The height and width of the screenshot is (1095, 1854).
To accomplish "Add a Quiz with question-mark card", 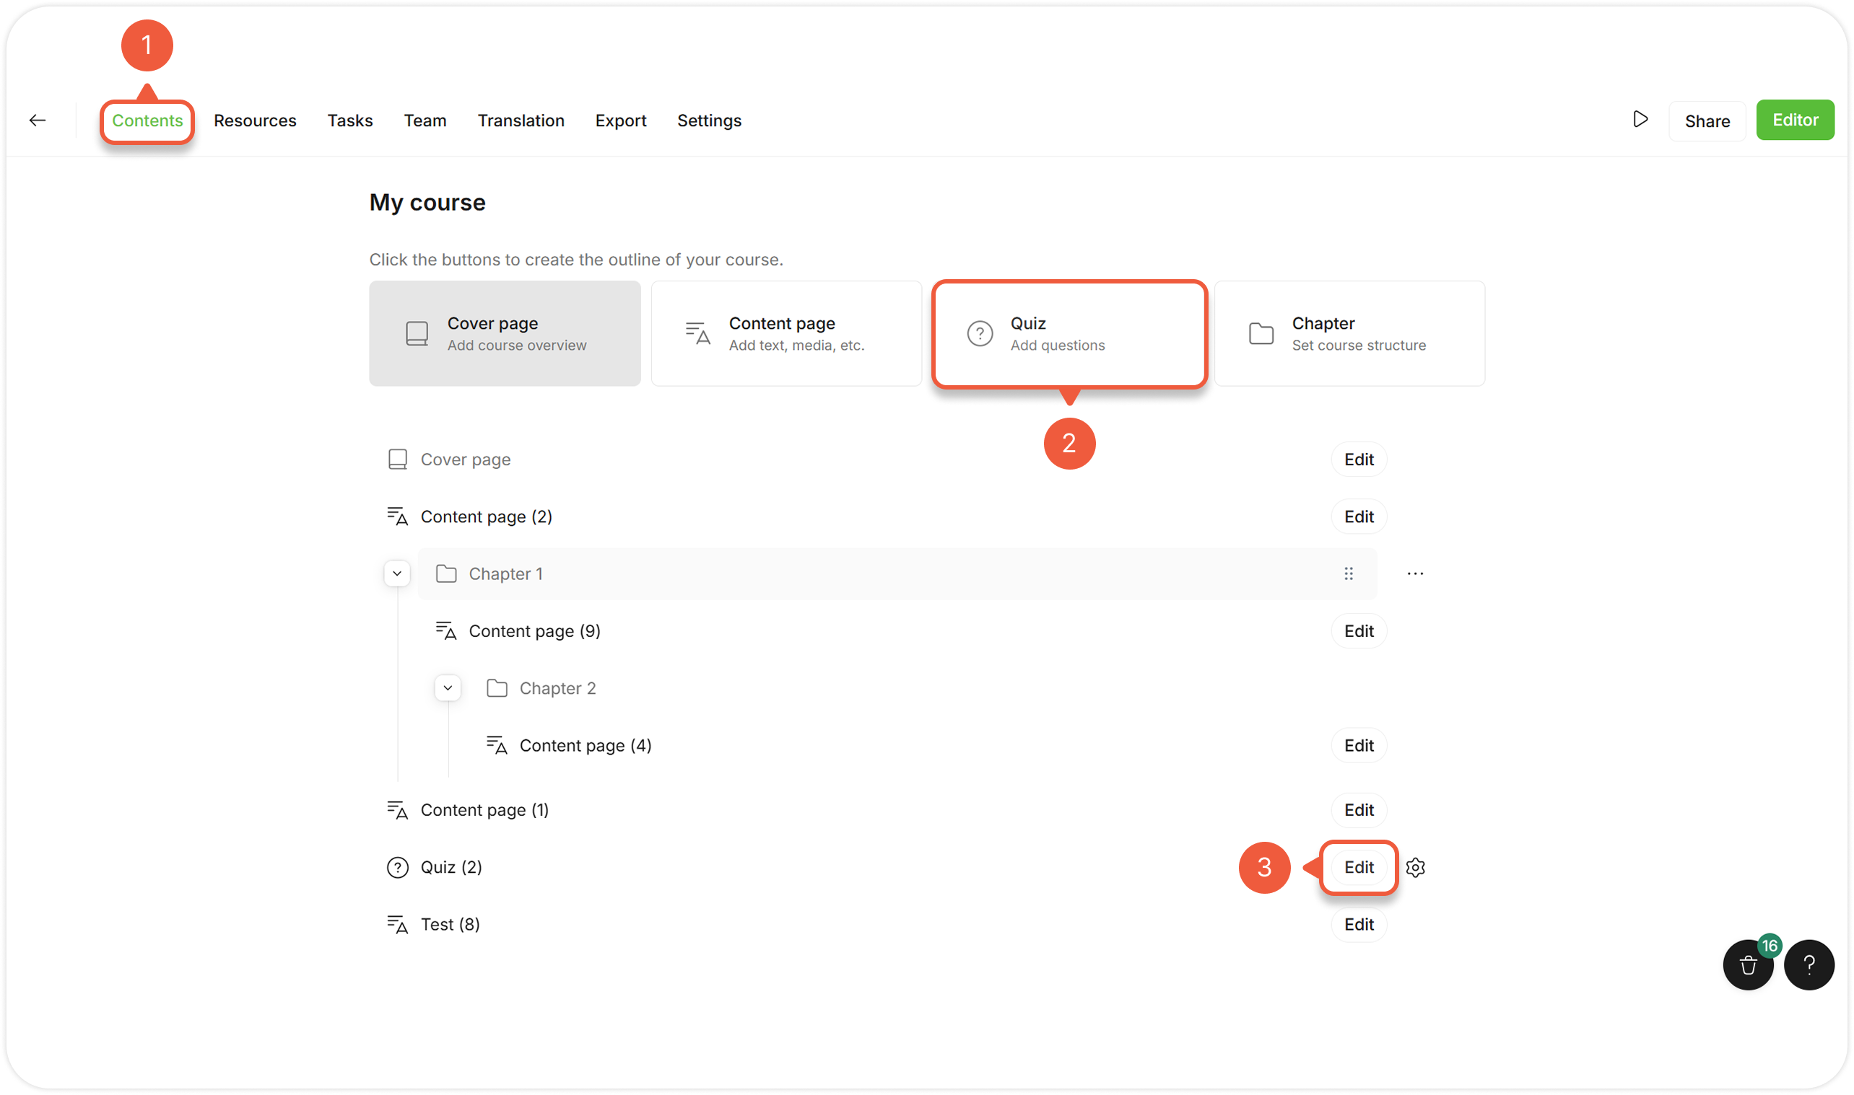I will click(x=1069, y=333).
